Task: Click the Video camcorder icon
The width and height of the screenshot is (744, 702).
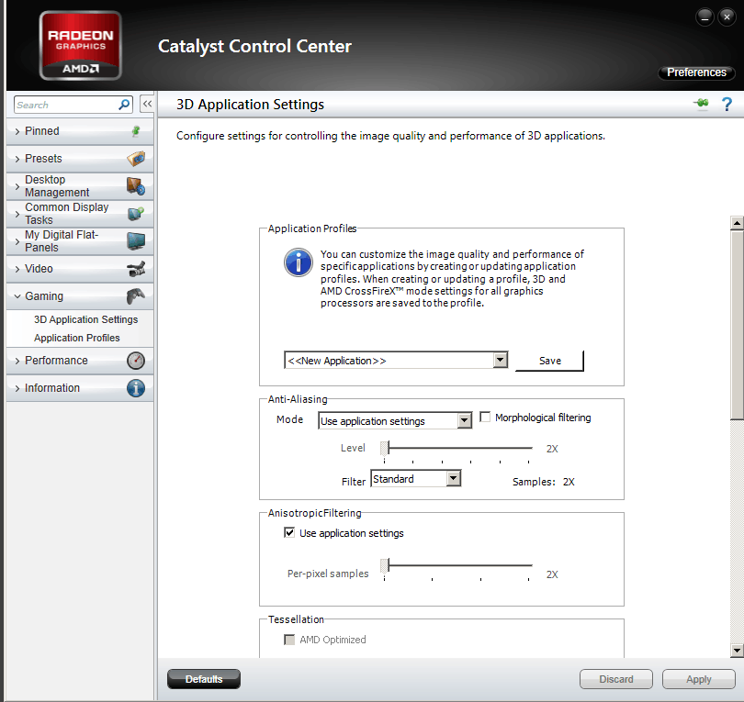Action: [136, 269]
